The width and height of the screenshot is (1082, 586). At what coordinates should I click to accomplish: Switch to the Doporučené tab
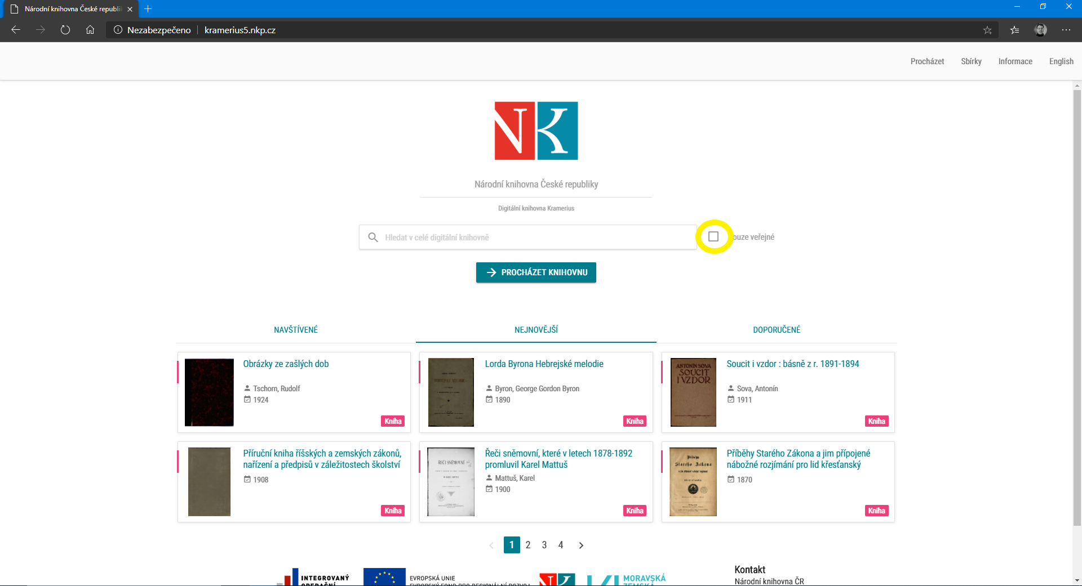(777, 330)
